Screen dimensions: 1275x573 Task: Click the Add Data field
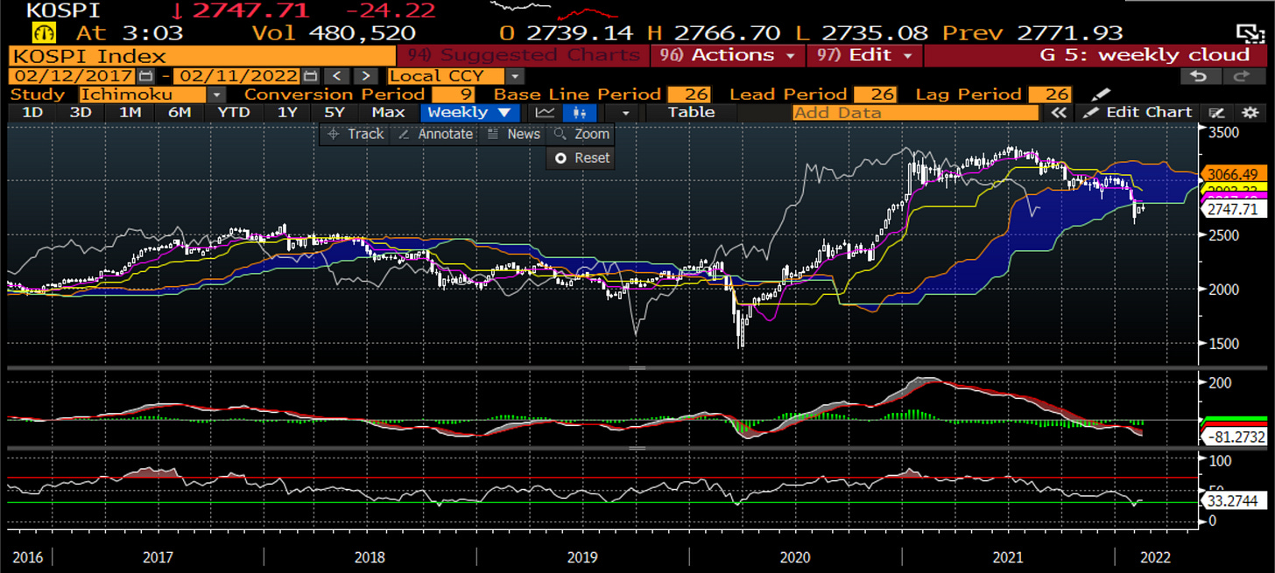coord(915,112)
